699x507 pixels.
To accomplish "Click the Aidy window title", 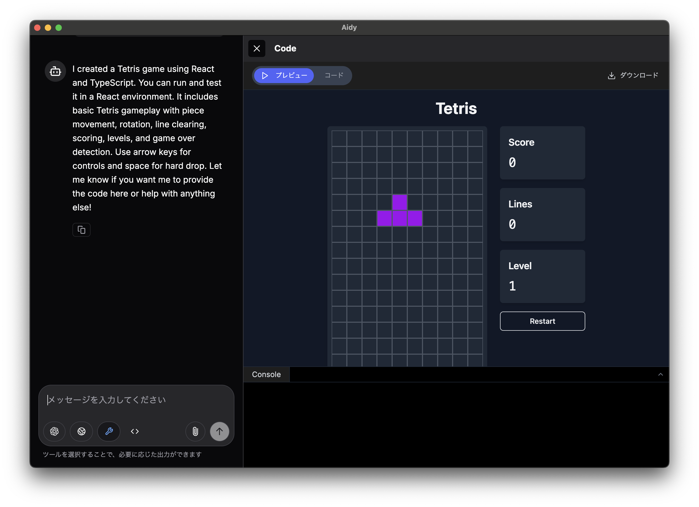I will coord(349,27).
